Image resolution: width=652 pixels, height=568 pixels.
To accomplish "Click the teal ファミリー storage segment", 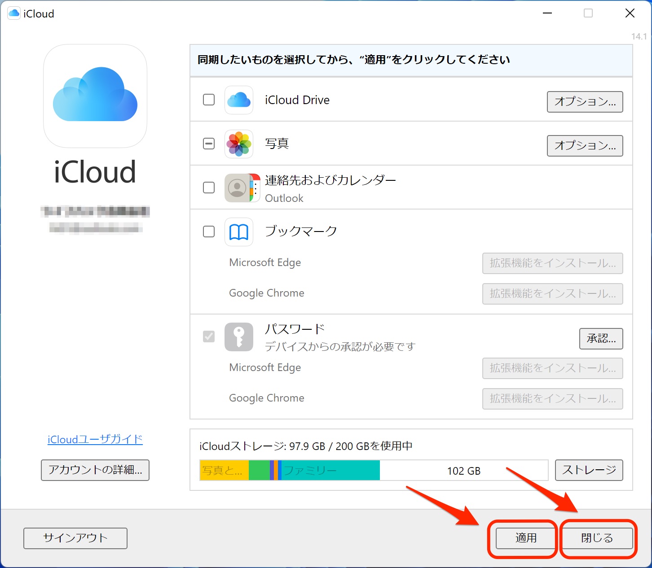I will coord(330,470).
